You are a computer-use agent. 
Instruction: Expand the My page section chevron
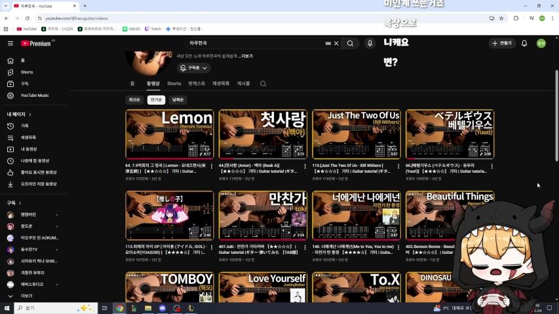[x=30, y=114]
